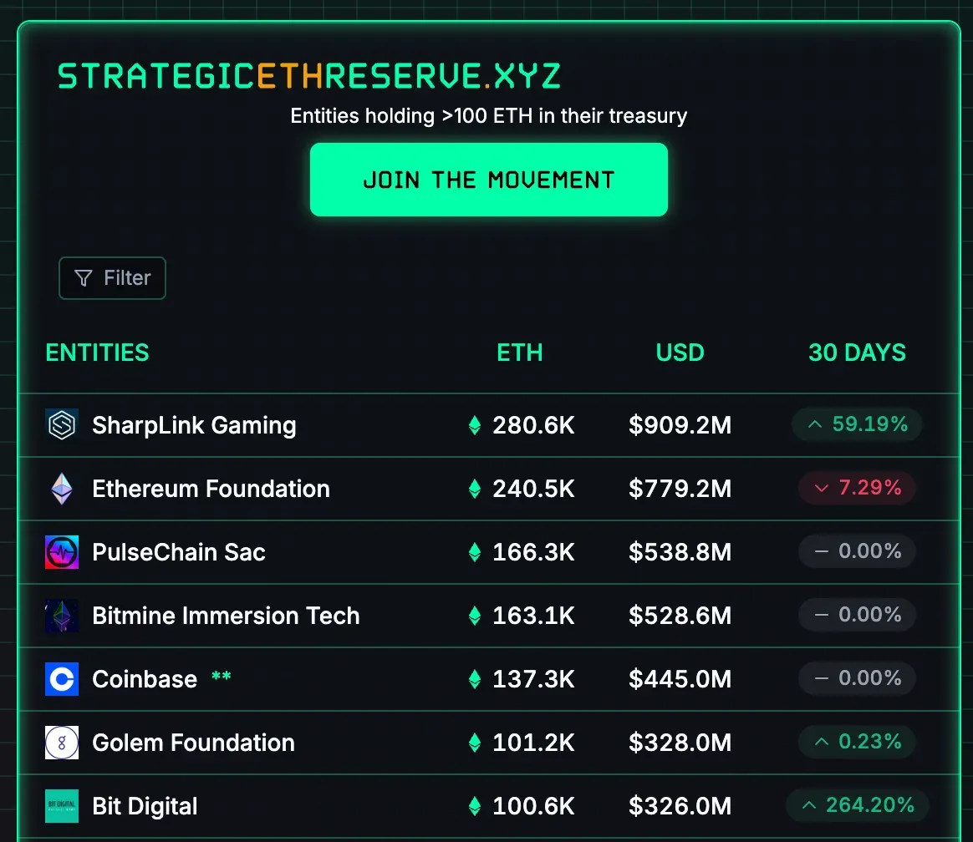Click the JOIN THE MOVEMENT button
The height and width of the screenshot is (842, 973).
pos(489,180)
